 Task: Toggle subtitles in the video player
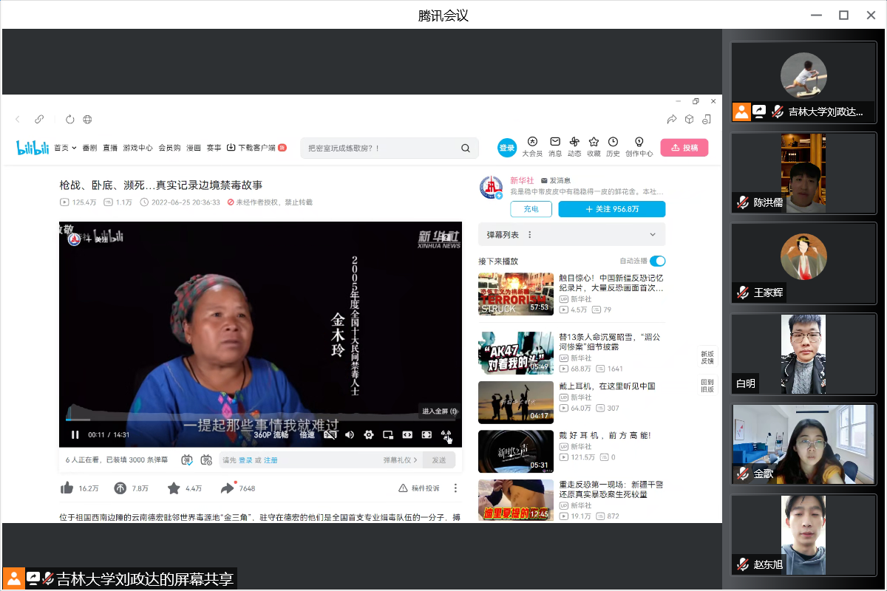pos(330,435)
